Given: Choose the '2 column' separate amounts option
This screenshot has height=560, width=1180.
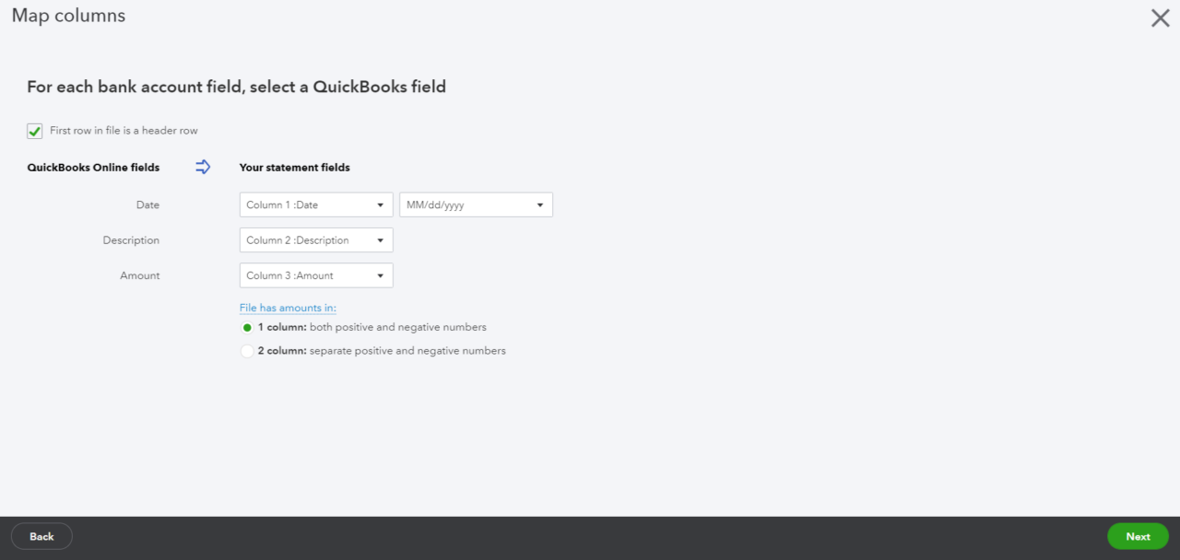Looking at the screenshot, I should point(246,351).
